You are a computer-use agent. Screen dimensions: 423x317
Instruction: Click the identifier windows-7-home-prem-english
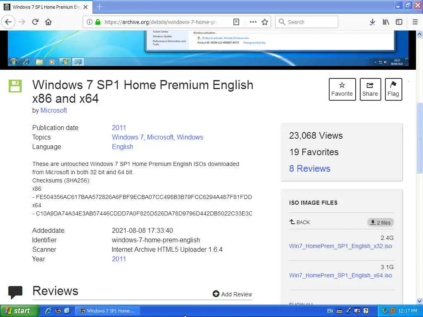156,240
